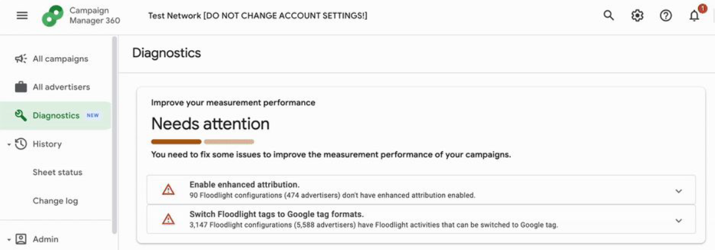
Task: Open the hamburger main menu
Action: pos(22,16)
